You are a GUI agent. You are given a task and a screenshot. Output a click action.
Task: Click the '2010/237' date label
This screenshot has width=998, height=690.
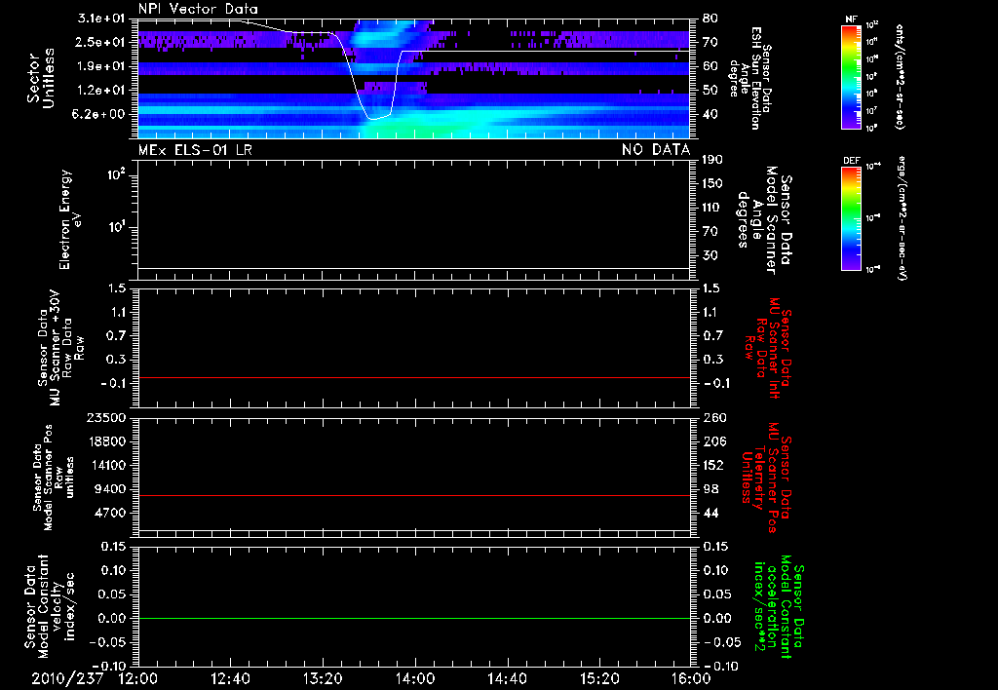(x=67, y=678)
